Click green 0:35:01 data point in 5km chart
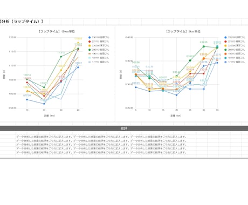 (190, 60)
